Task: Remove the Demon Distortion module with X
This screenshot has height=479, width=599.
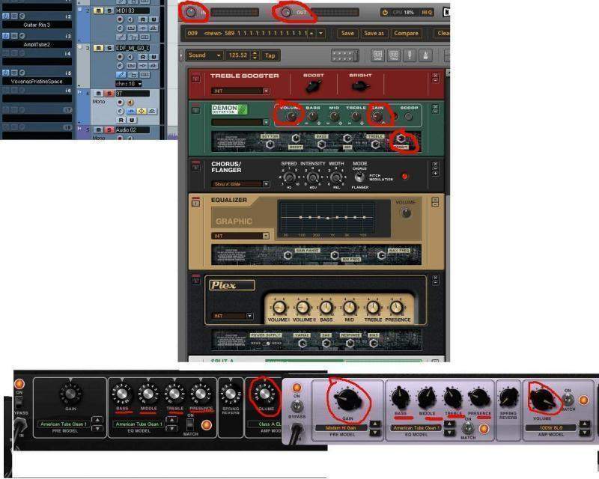Action: click(x=435, y=106)
